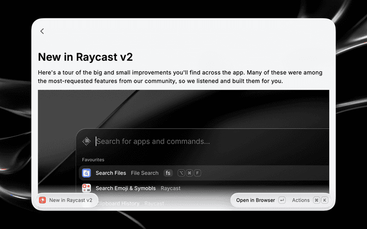Click the Option key badge in Search Files row
367x229 pixels.
click(x=181, y=173)
